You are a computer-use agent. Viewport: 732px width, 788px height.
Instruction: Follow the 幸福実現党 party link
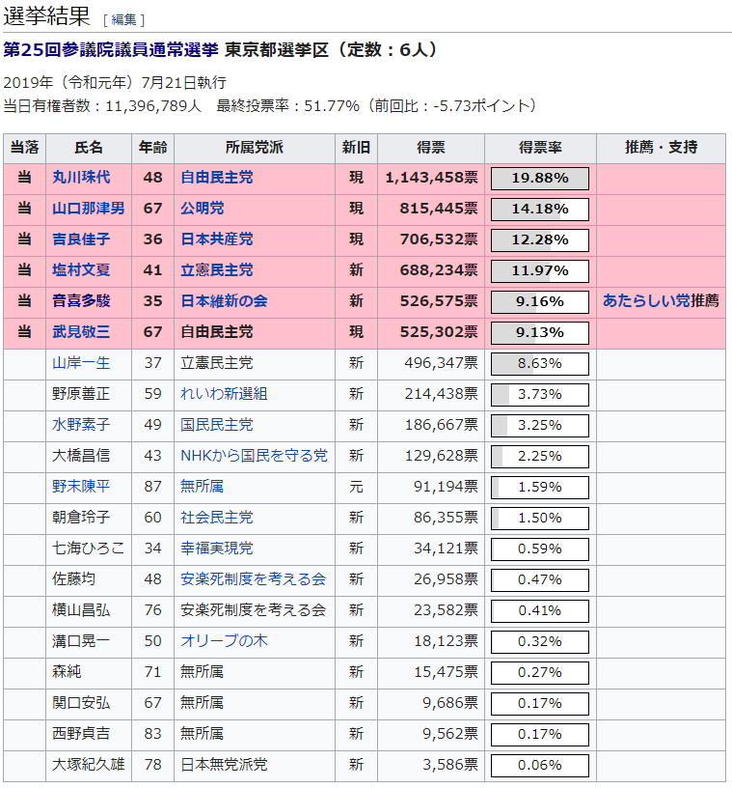(217, 549)
